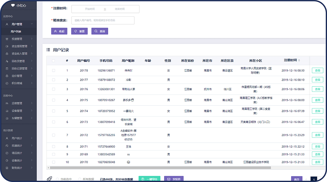
Task: Click the 用户统计 sidebar icon
Action: [7, 138]
